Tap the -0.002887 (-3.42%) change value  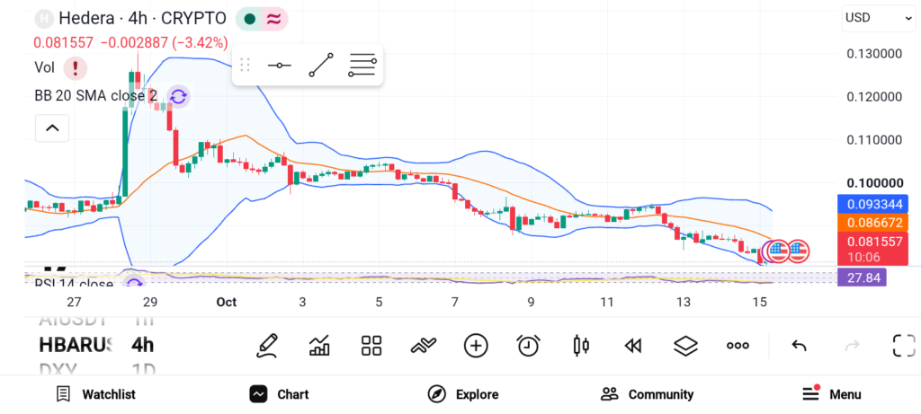pos(164,43)
